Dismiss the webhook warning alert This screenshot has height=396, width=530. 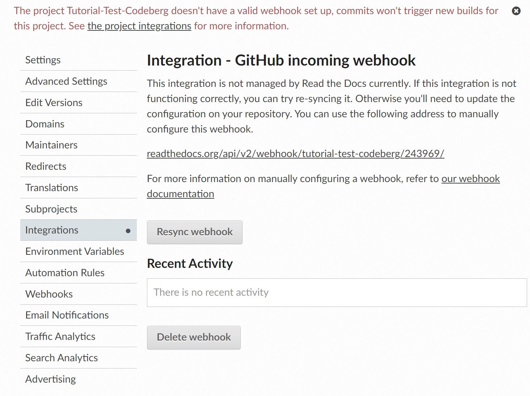[517, 11]
